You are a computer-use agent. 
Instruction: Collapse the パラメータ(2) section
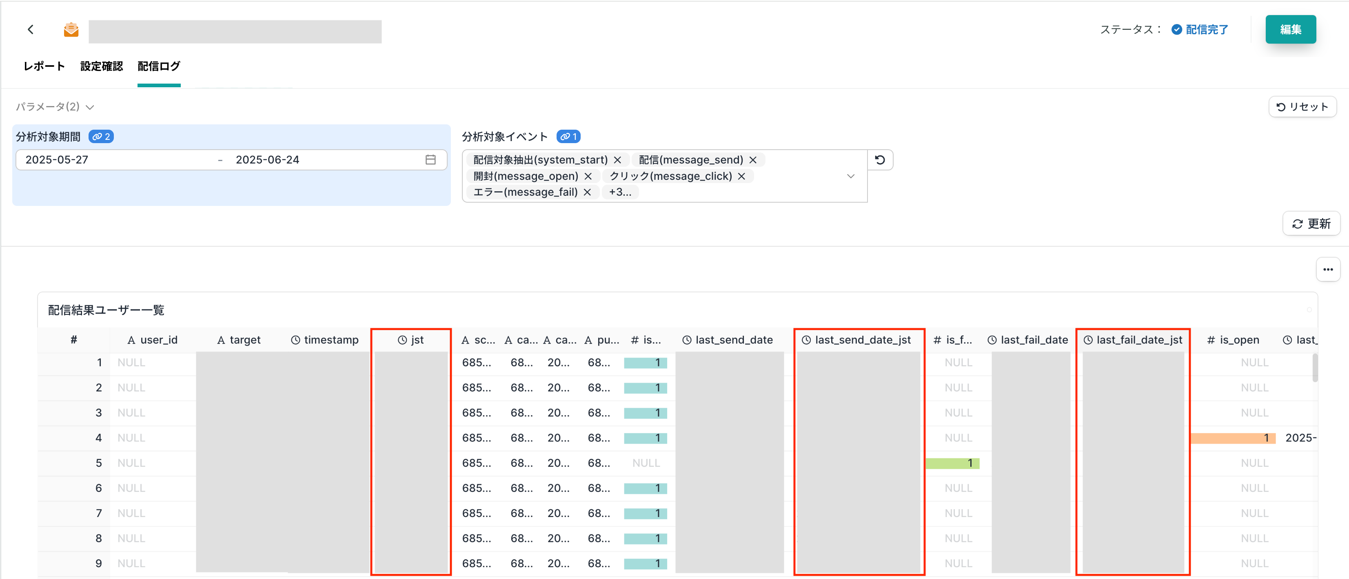54,107
